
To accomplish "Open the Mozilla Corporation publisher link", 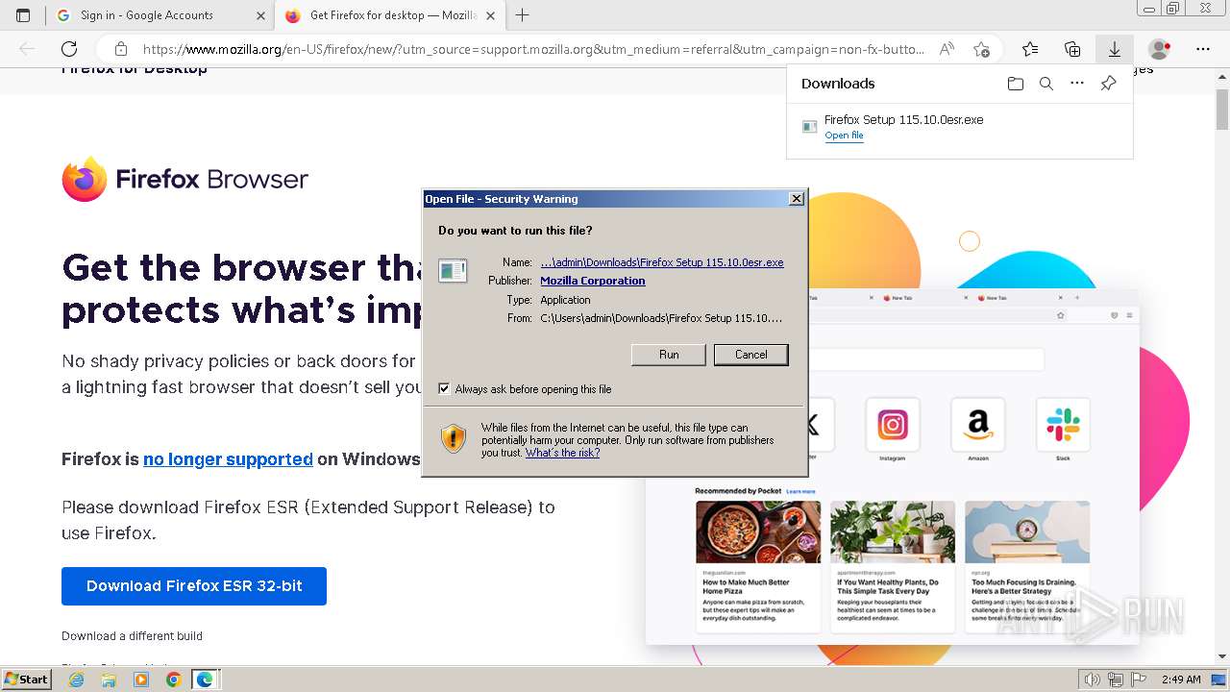I will (593, 281).
